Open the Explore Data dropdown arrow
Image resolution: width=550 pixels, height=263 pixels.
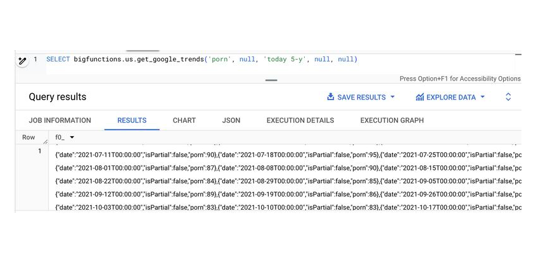point(482,97)
